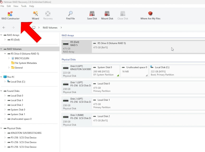The width and height of the screenshot is (205, 152).
Task: Click the computer icon in the breadcrumb
Action: coord(34,27)
